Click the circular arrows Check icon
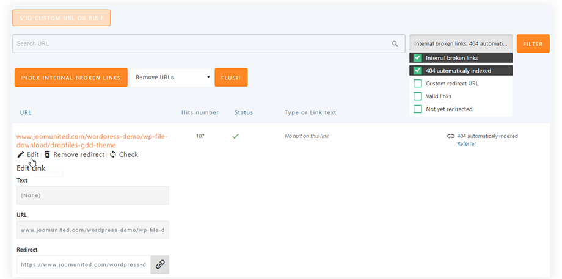The height and width of the screenshot is (279, 562). tap(113, 155)
